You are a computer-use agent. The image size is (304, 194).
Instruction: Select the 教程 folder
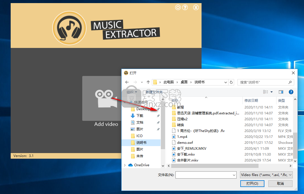[180, 107]
